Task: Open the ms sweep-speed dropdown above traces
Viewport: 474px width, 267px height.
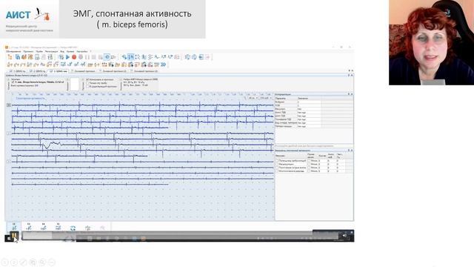Action: tap(253, 98)
